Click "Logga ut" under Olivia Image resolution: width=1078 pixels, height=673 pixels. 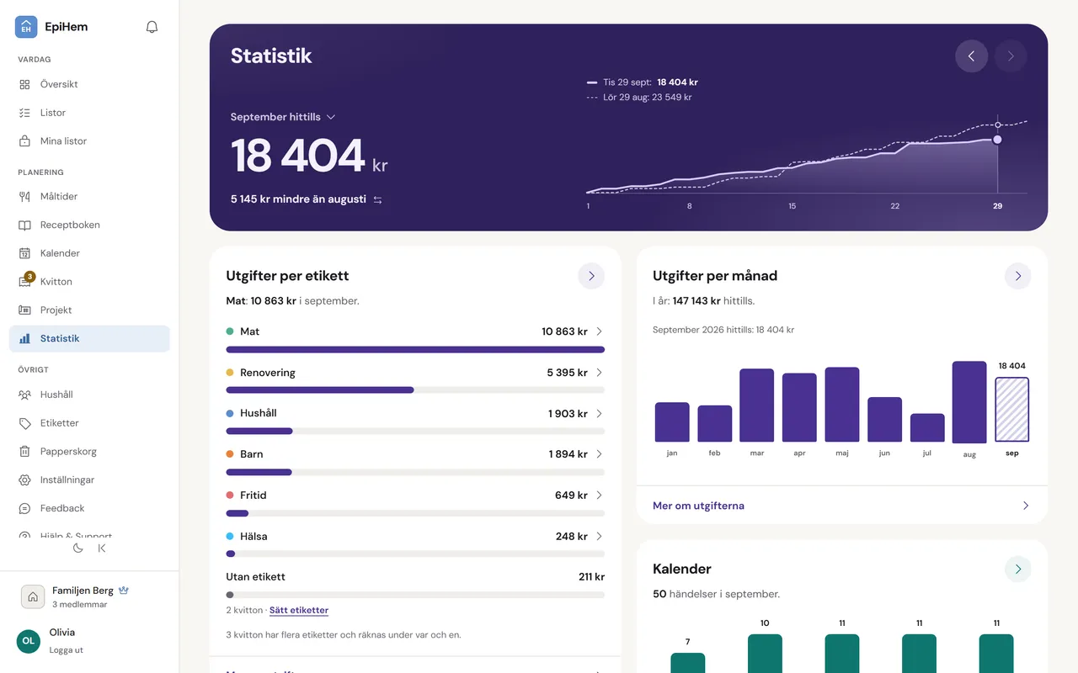pyautogui.click(x=67, y=650)
